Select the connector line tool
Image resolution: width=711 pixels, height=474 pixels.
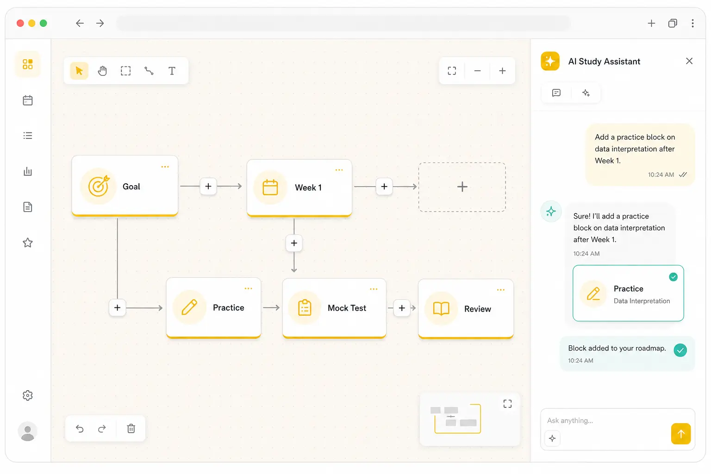pos(149,71)
